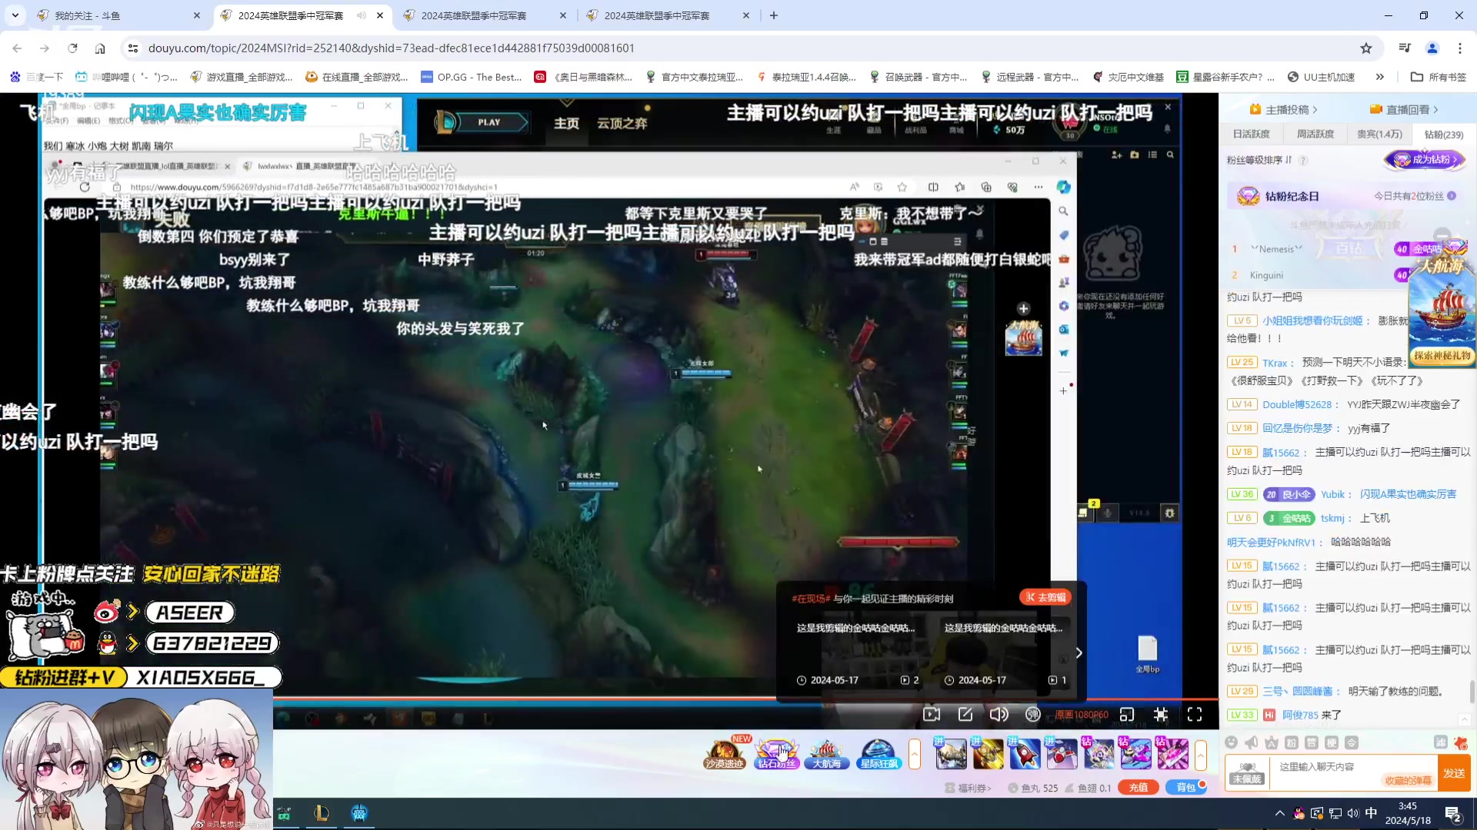Open the 沙漠速迹 activity icon
The height and width of the screenshot is (830, 1477).
click(725, 754)
